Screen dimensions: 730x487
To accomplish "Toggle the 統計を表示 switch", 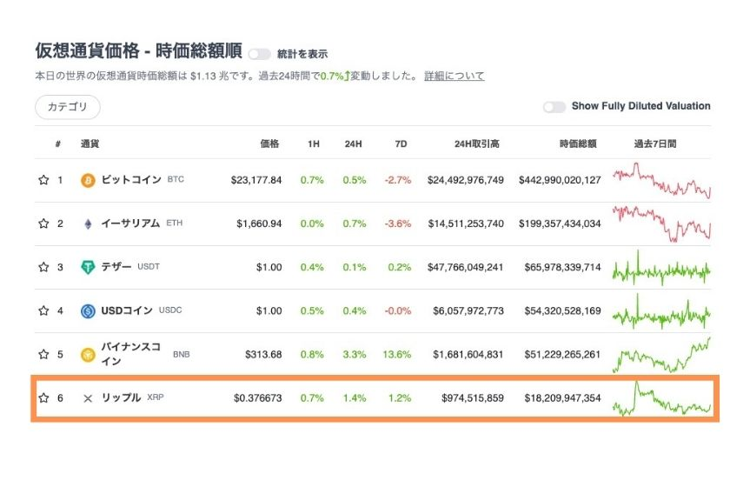I will pos(259,55).
